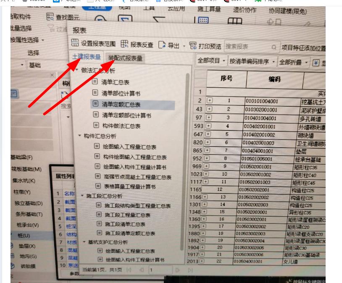Go to first page icon in pager
342x283 pixels.
pos(129,270)
